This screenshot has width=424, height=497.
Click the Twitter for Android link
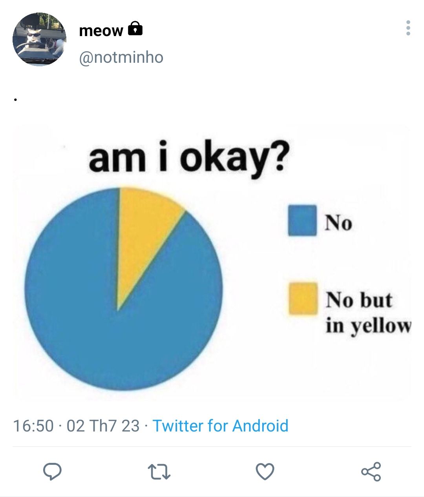pyautogui.click(x=220, y=426)
